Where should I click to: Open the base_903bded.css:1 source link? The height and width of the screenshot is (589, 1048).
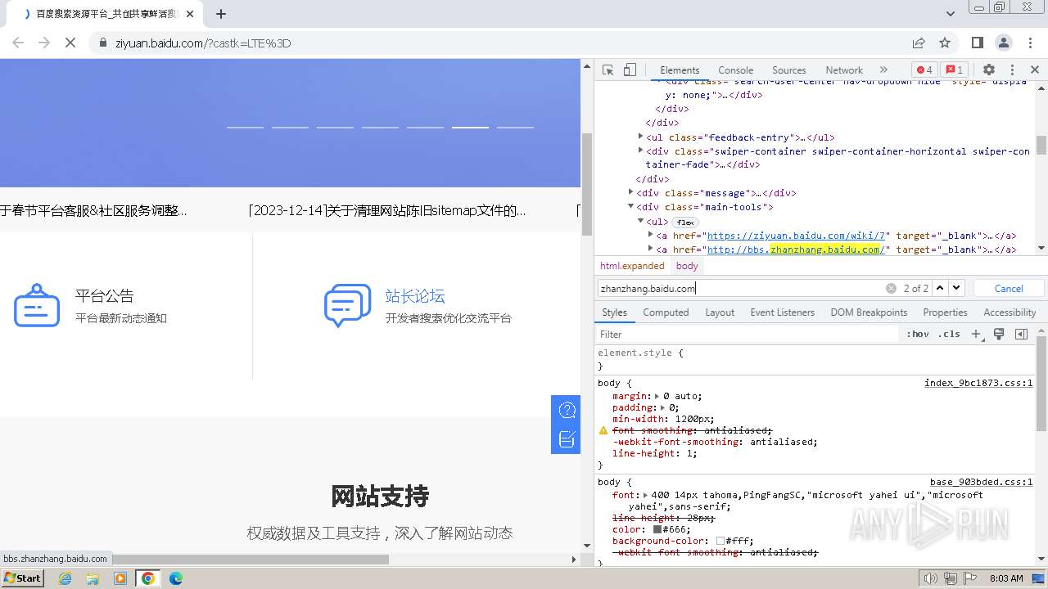coord(981,482)
